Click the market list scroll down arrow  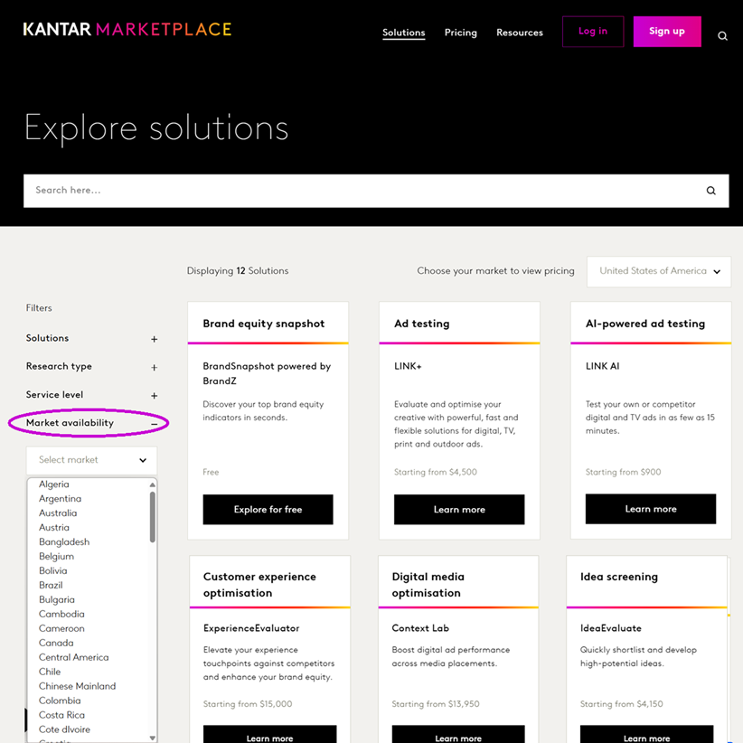[152, 738]
